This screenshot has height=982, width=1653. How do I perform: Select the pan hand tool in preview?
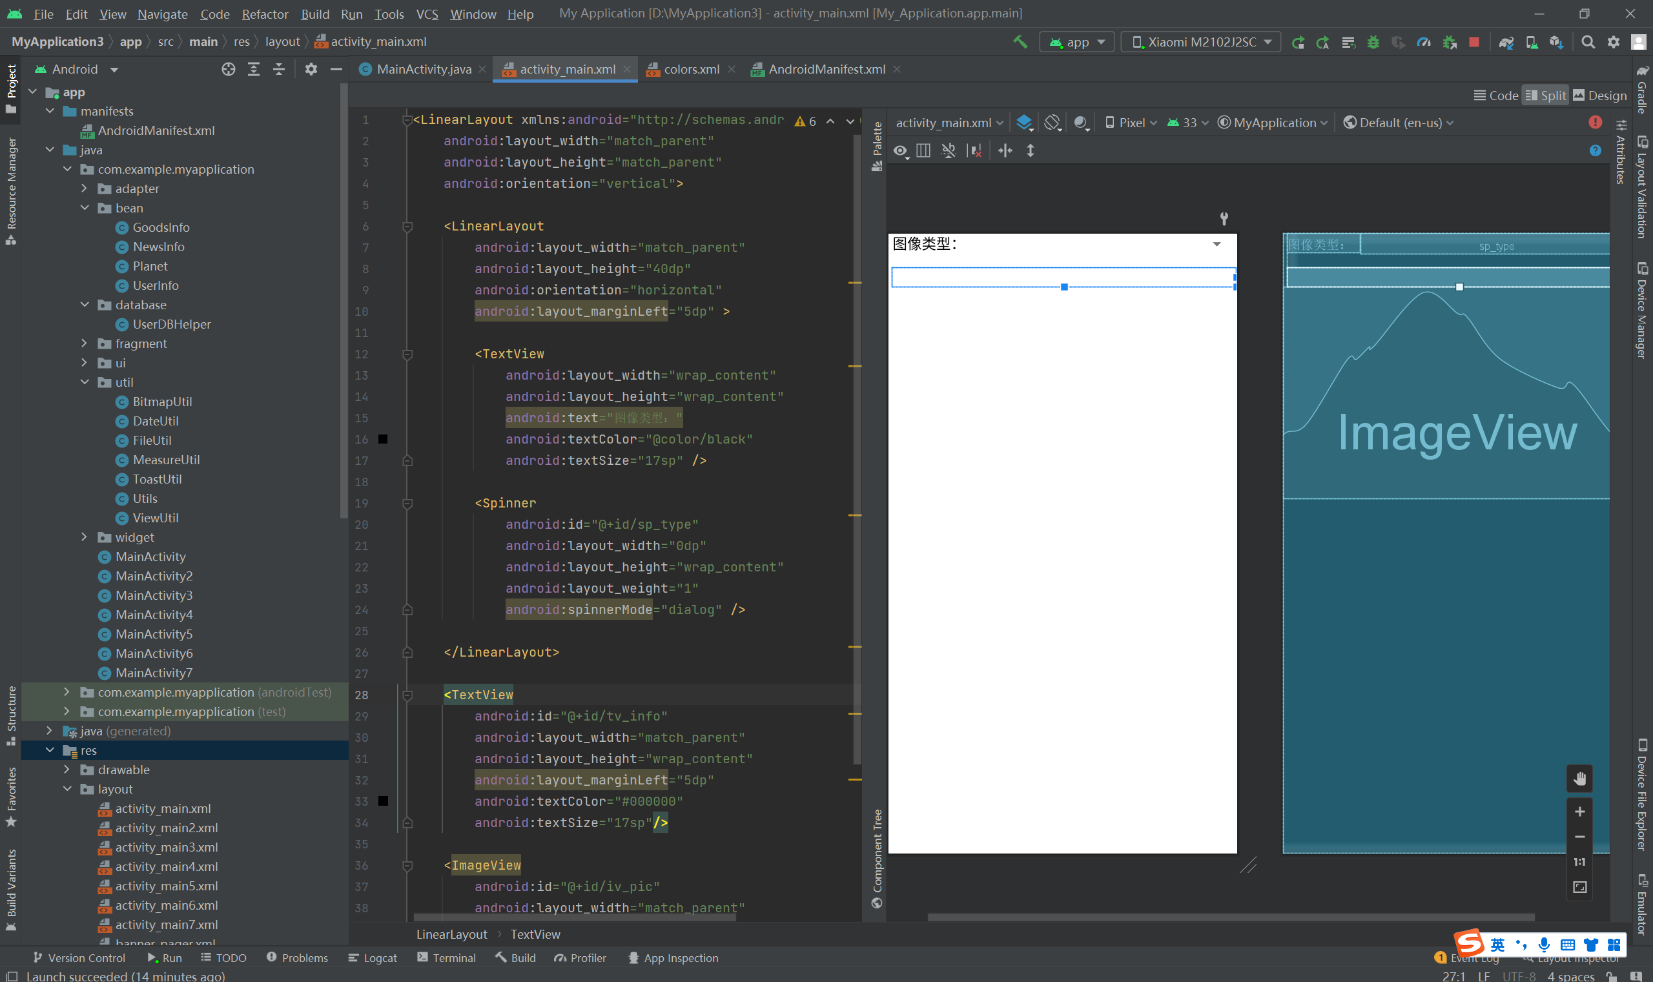[1579, 779]
